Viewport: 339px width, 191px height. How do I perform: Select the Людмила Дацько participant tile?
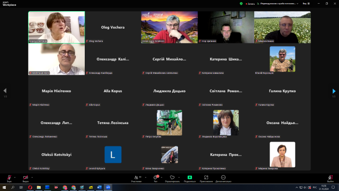[169, 91]
